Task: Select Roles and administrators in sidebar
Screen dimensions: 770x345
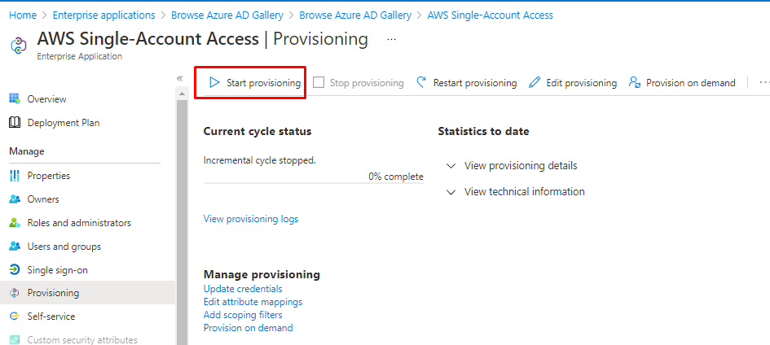Action: [79, 223]
